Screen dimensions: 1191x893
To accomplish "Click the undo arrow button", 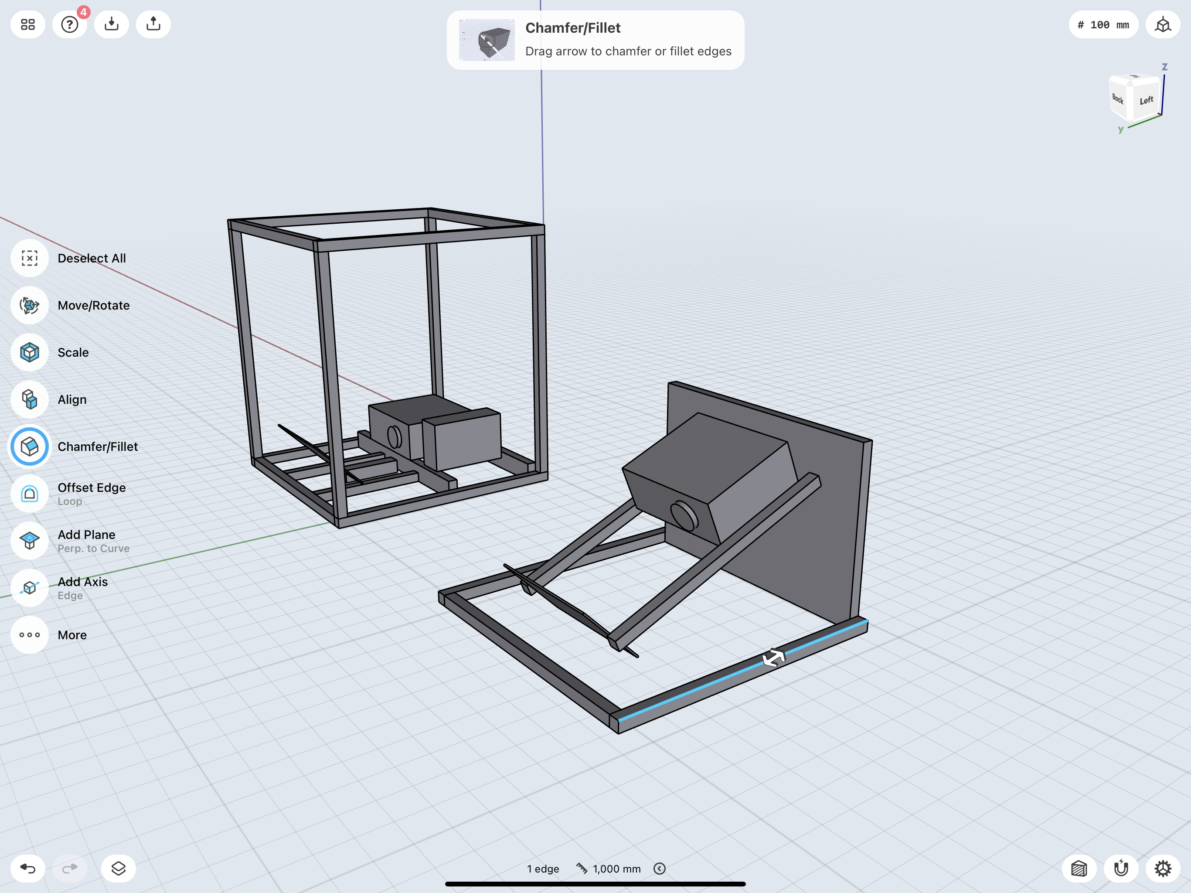I will pyautogui.click(x=27, y=868).
